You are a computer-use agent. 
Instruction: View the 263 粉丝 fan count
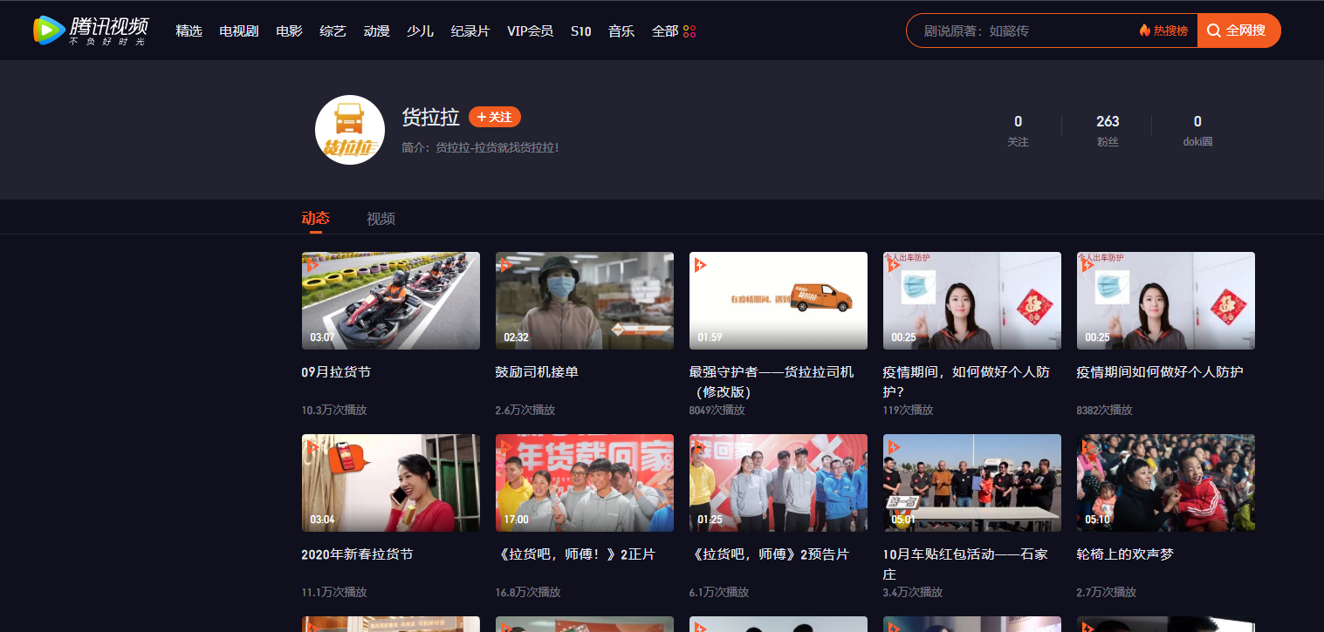click(1108, 129)
